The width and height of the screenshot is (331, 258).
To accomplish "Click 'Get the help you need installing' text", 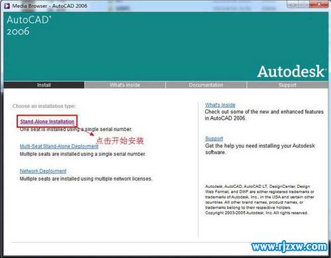I will click(260, 149).
